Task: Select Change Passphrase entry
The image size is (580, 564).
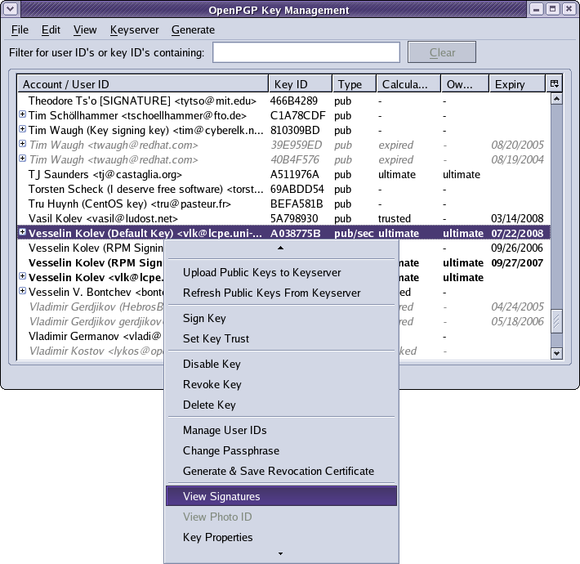Action: click(281, 450)
